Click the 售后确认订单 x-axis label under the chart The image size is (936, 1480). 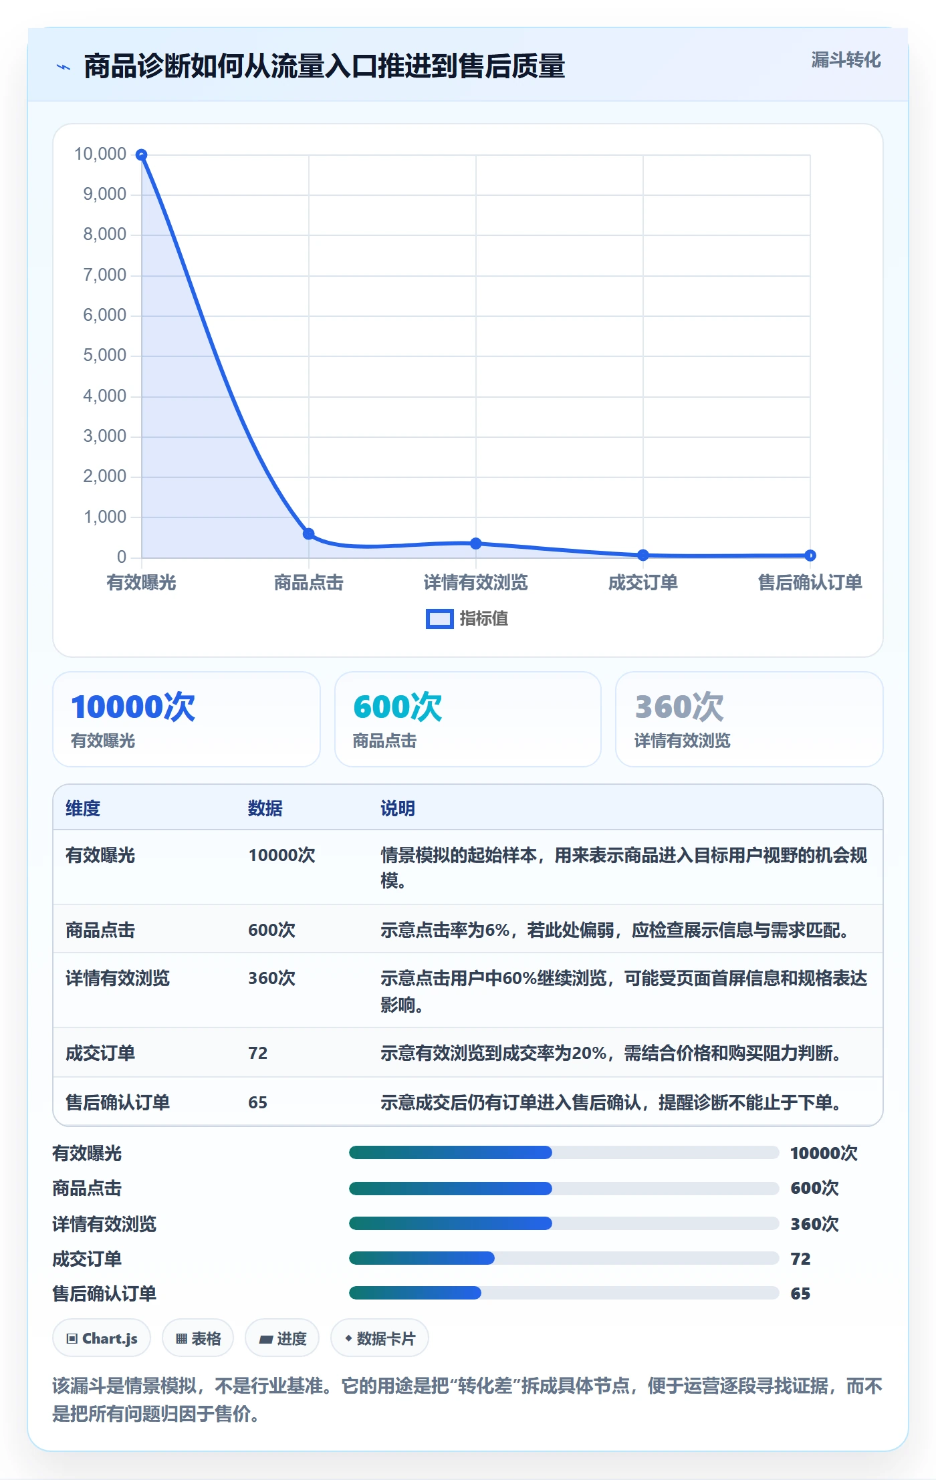coord(810,583)
